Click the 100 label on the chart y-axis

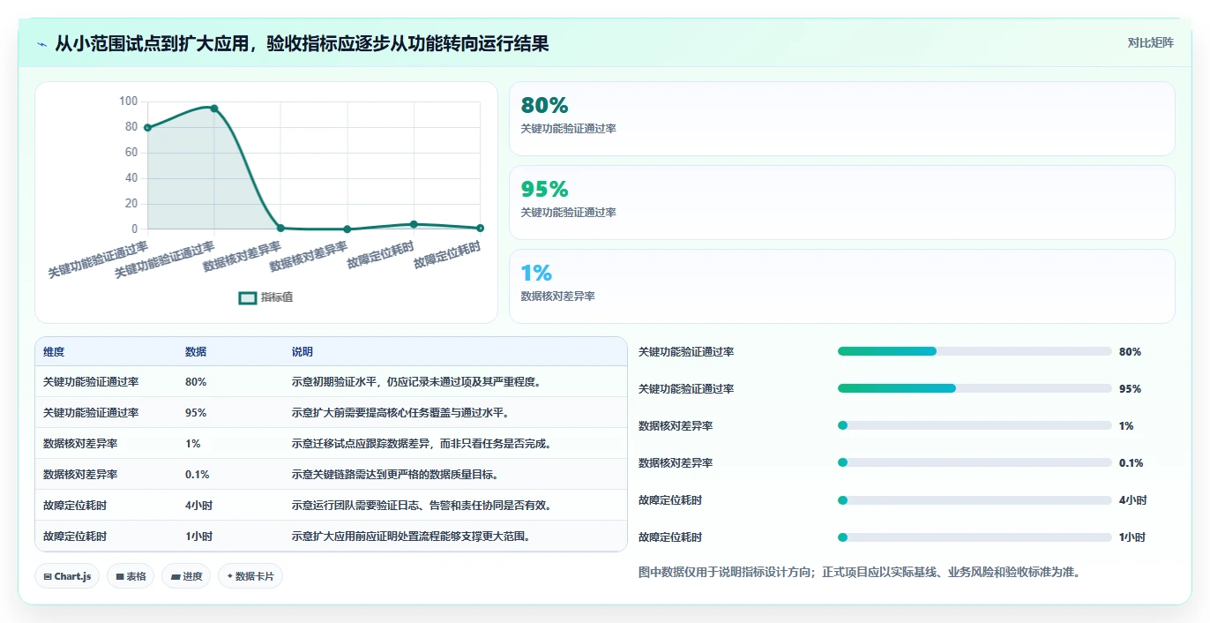click(128, 101)
